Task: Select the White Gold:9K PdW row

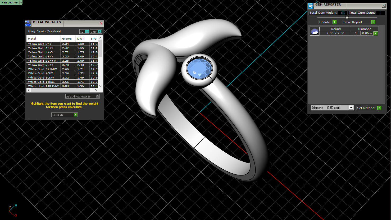Action: click(62, 69)
